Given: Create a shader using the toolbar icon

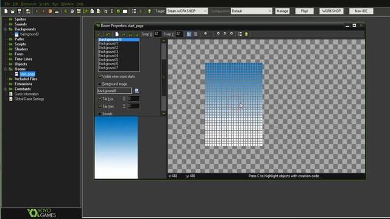Looking at the screenshot, I should [99, 11].
